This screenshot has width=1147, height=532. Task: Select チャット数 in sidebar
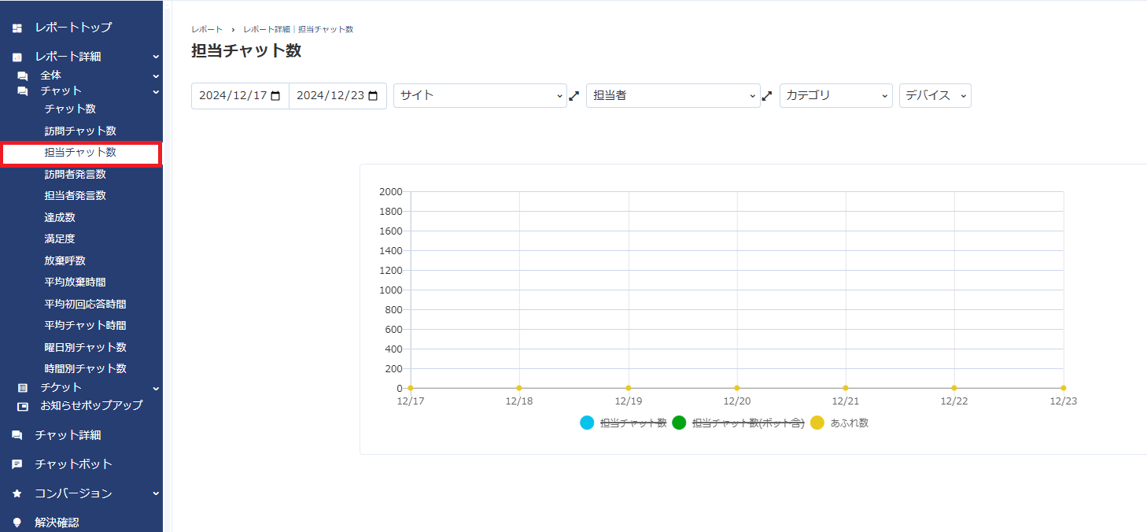pos(70,109)
